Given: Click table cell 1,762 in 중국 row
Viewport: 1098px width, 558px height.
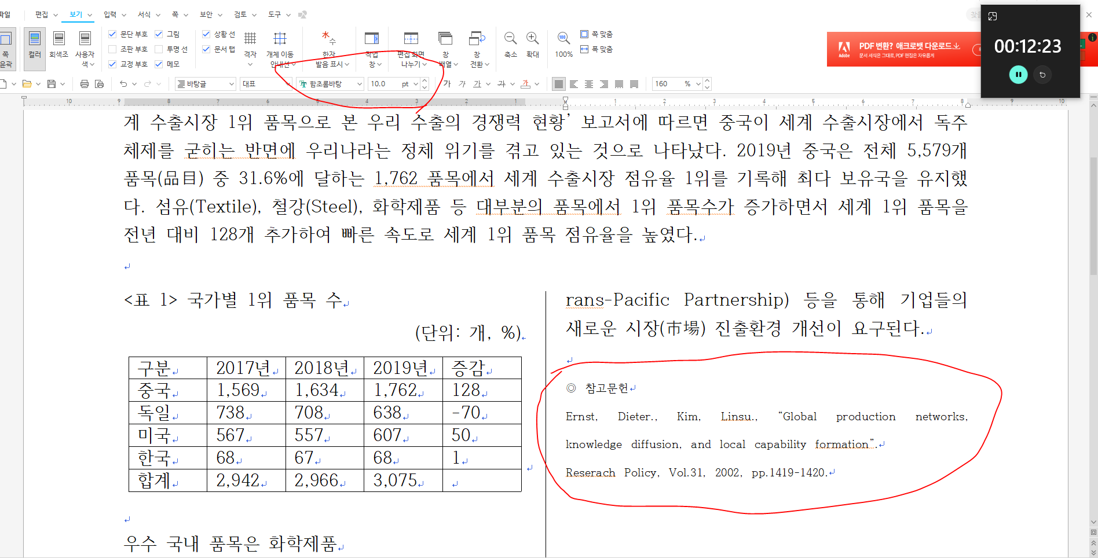Looking at the screenshot, I should pyautogui.click(x=402, y=390).
